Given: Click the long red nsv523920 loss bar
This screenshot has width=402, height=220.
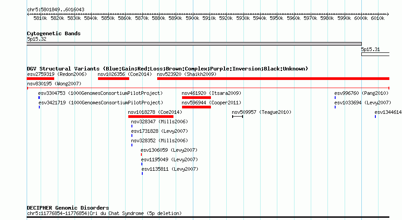Looking at the screenshot, I should pos(273,79).
